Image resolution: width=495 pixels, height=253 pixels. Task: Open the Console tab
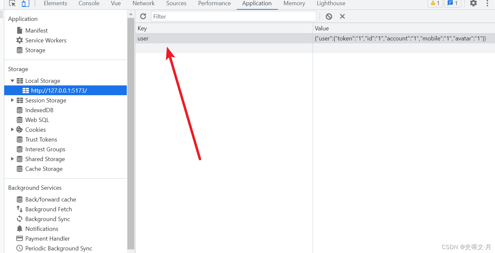tap(89, 3)
